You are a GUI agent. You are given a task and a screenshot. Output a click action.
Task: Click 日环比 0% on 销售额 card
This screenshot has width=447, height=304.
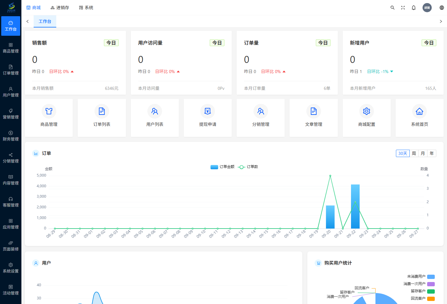(x=61, y=71)
